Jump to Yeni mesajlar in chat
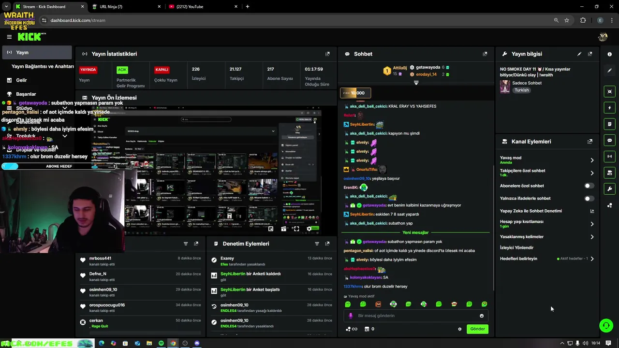619x348 pixels. (x=415, y=232)
